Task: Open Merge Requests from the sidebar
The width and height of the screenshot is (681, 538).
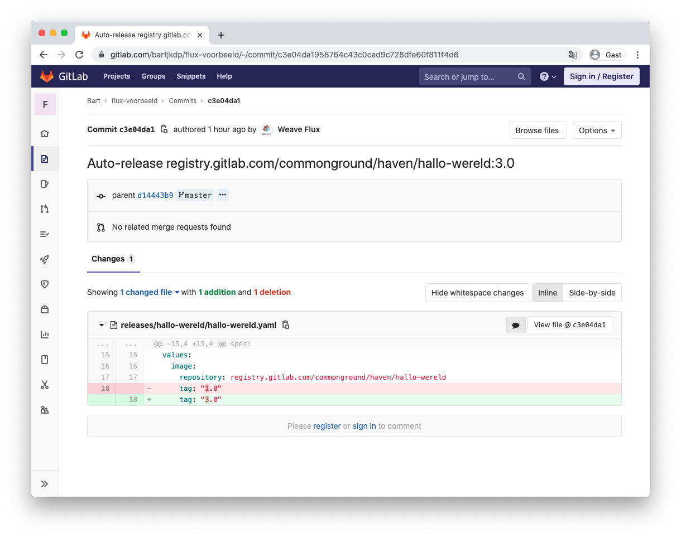Action: 45,209
